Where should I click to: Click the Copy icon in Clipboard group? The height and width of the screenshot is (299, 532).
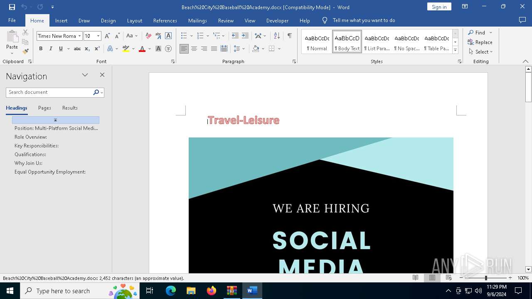25,42
